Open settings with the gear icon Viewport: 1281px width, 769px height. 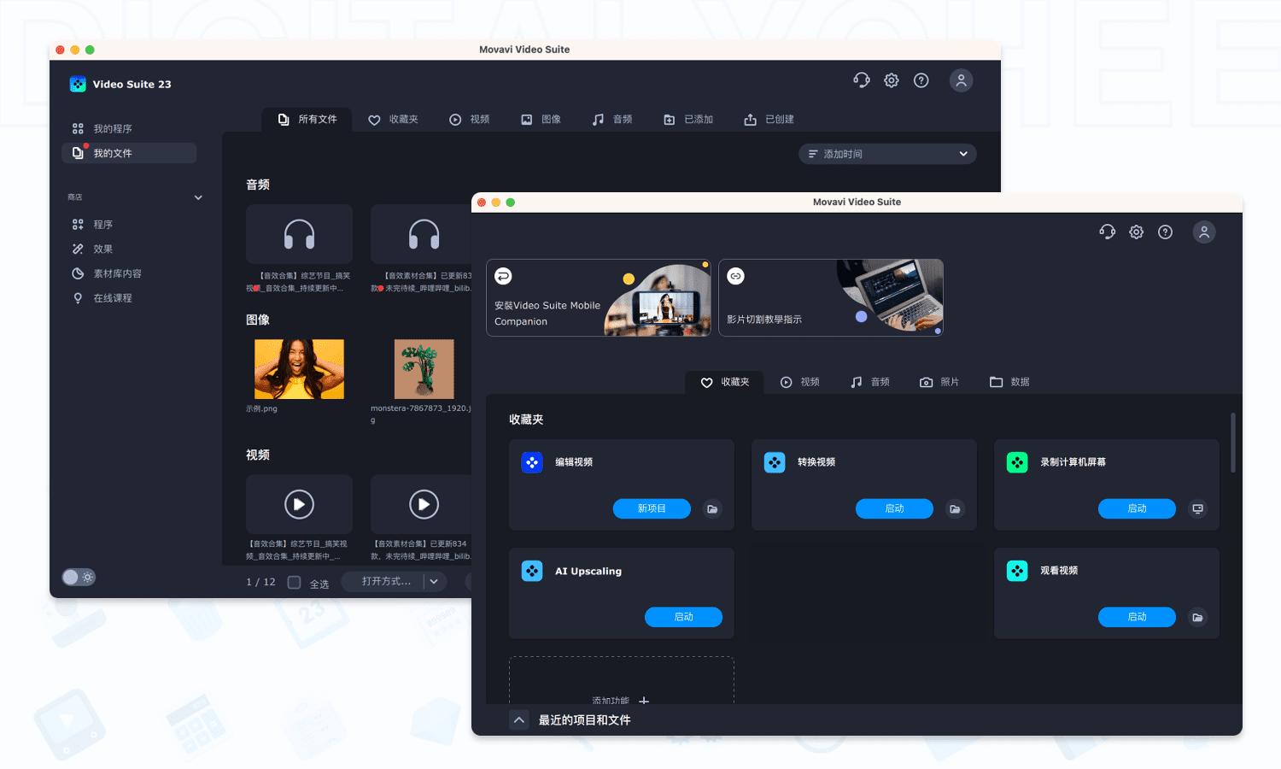[1136, 232]
